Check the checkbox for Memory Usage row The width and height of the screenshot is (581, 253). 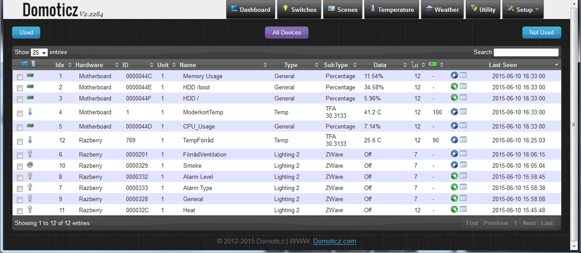(20, 77)
